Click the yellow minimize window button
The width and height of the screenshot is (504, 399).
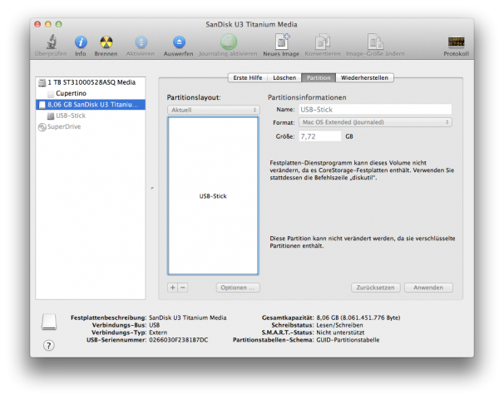(x=48, y=24)
